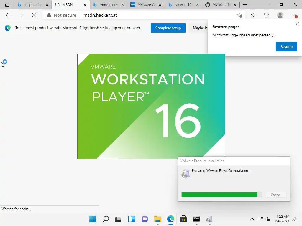Open Microsoft Store from taskbar

click(183, 219)
